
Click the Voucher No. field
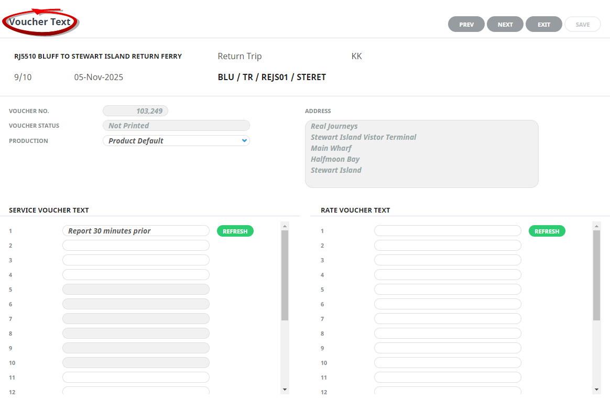pyautogui.click(x=135, y=111)
